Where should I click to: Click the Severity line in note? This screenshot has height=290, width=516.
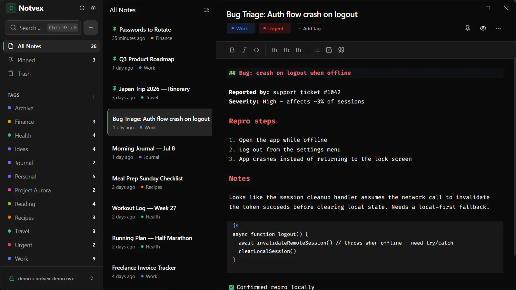pos(296,101)
